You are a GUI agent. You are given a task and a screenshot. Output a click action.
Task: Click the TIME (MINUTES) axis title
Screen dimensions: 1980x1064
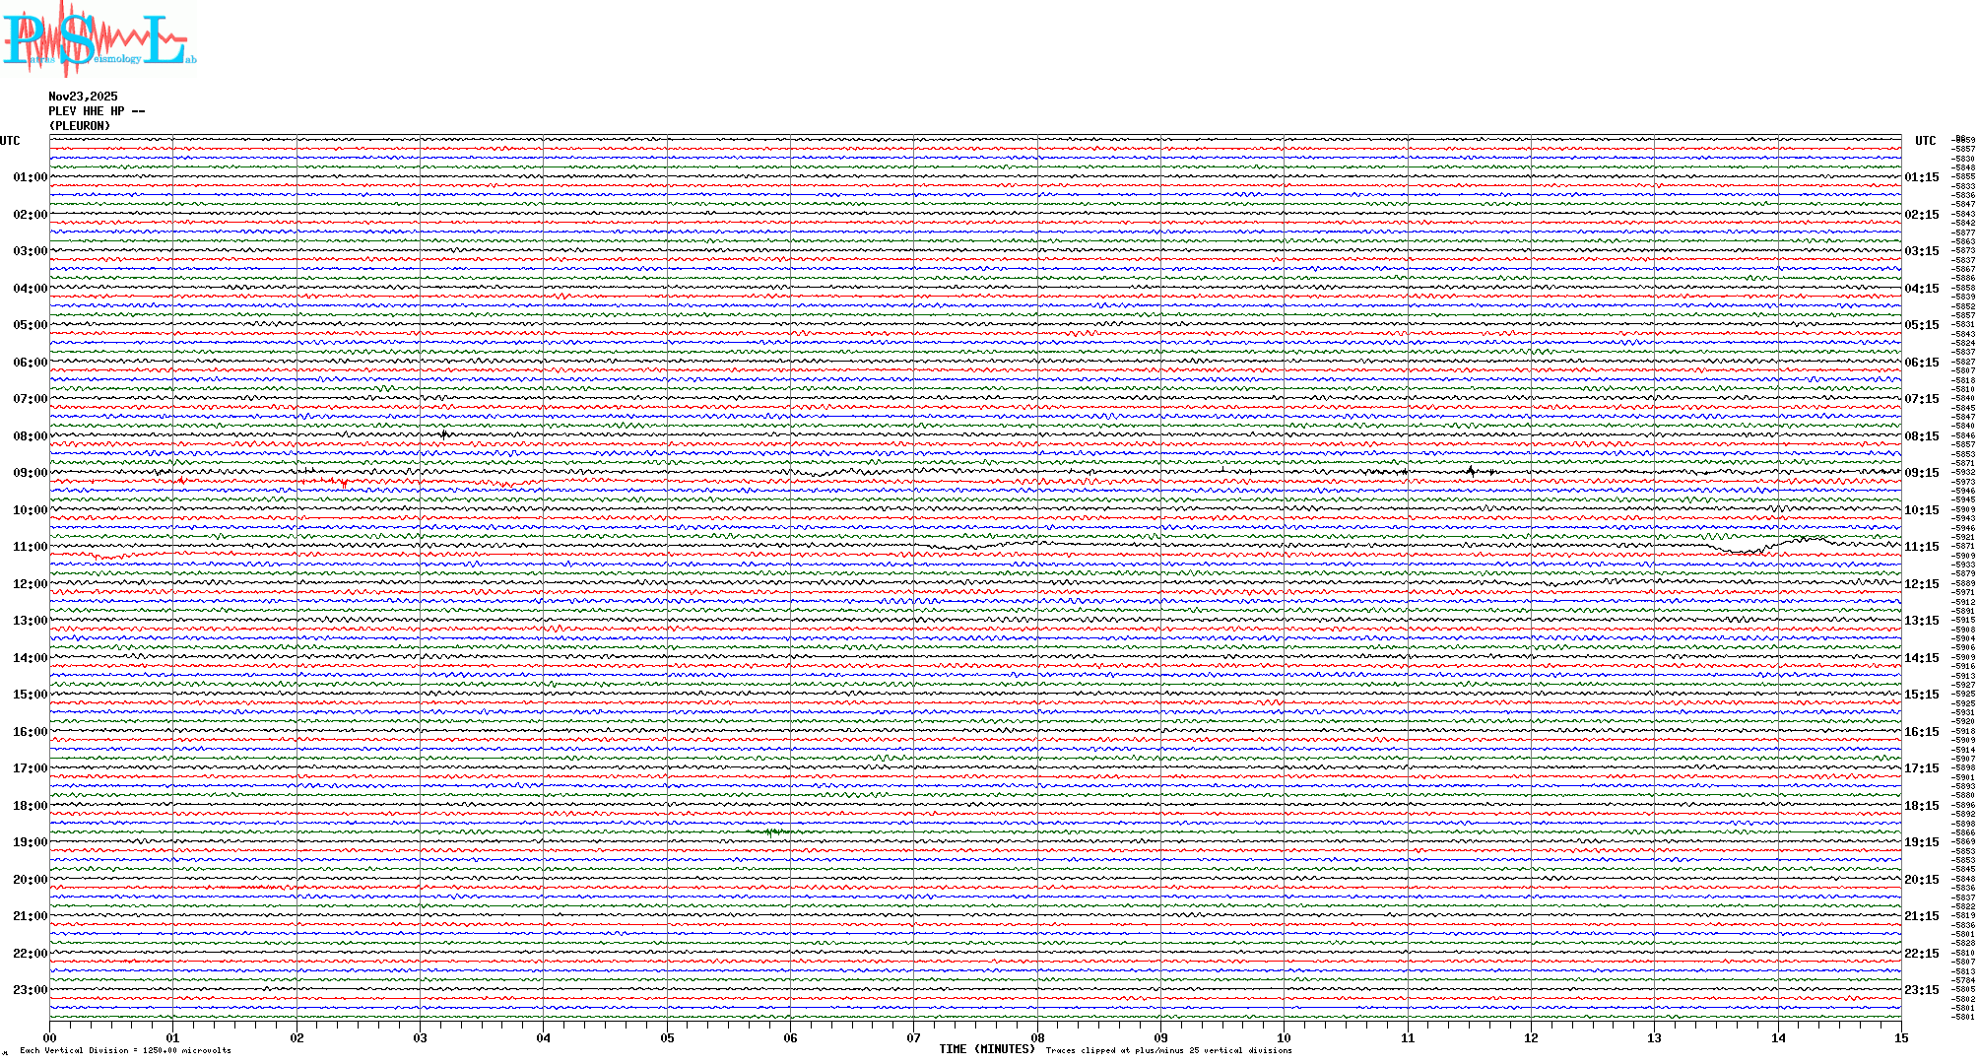[x=986, y=1049]
